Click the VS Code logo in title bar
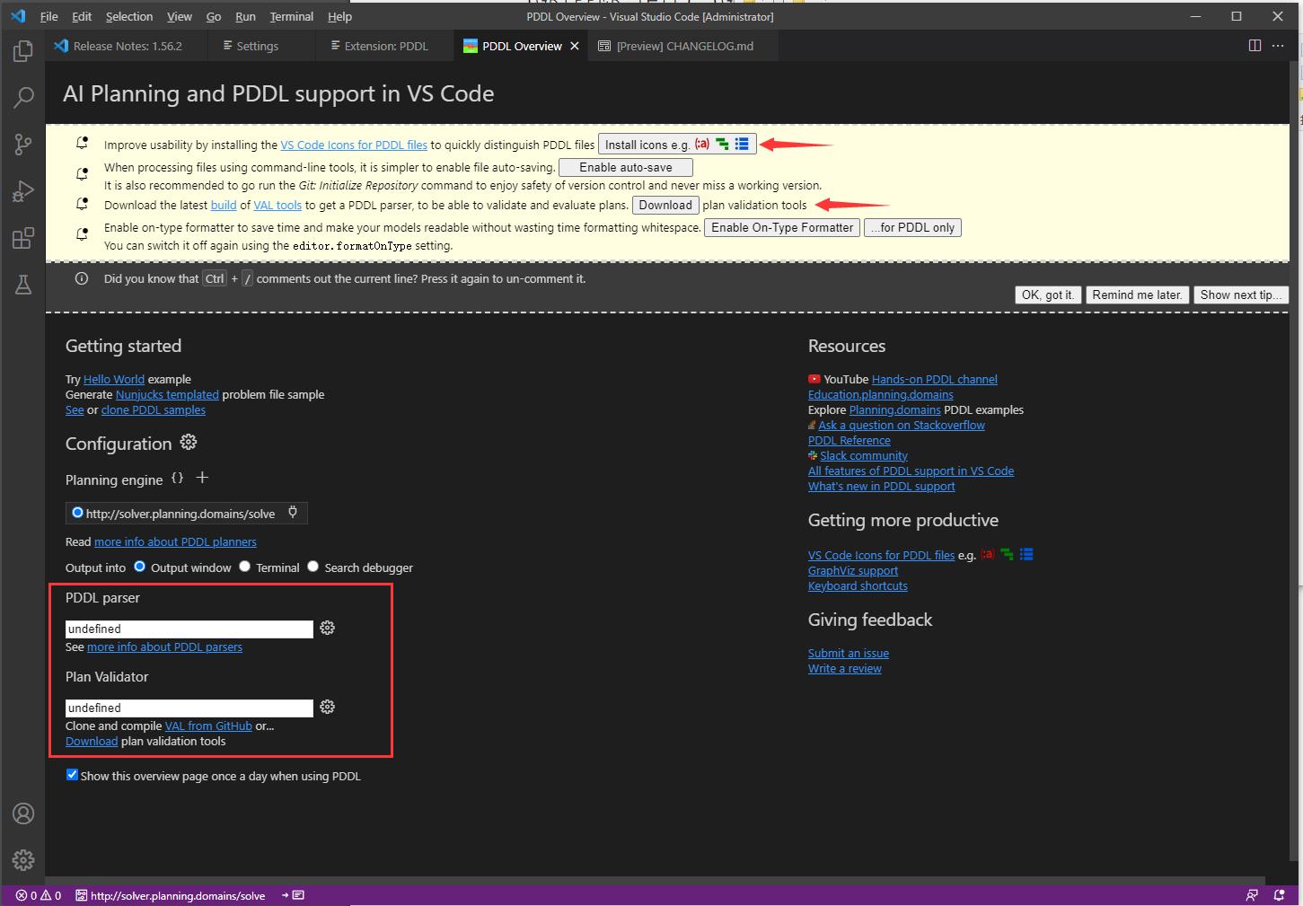The width and height of the screenshot is (1303, 906). [18, 16]
